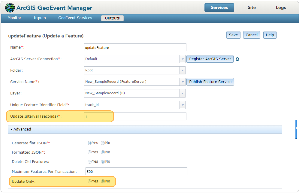Select No for Generate flat JSON
The width and height of the screenshot is (300, 193).
pos(103,143)
